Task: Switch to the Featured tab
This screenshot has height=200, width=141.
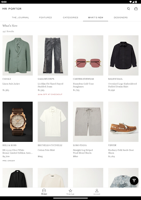Action: point(45,18)
